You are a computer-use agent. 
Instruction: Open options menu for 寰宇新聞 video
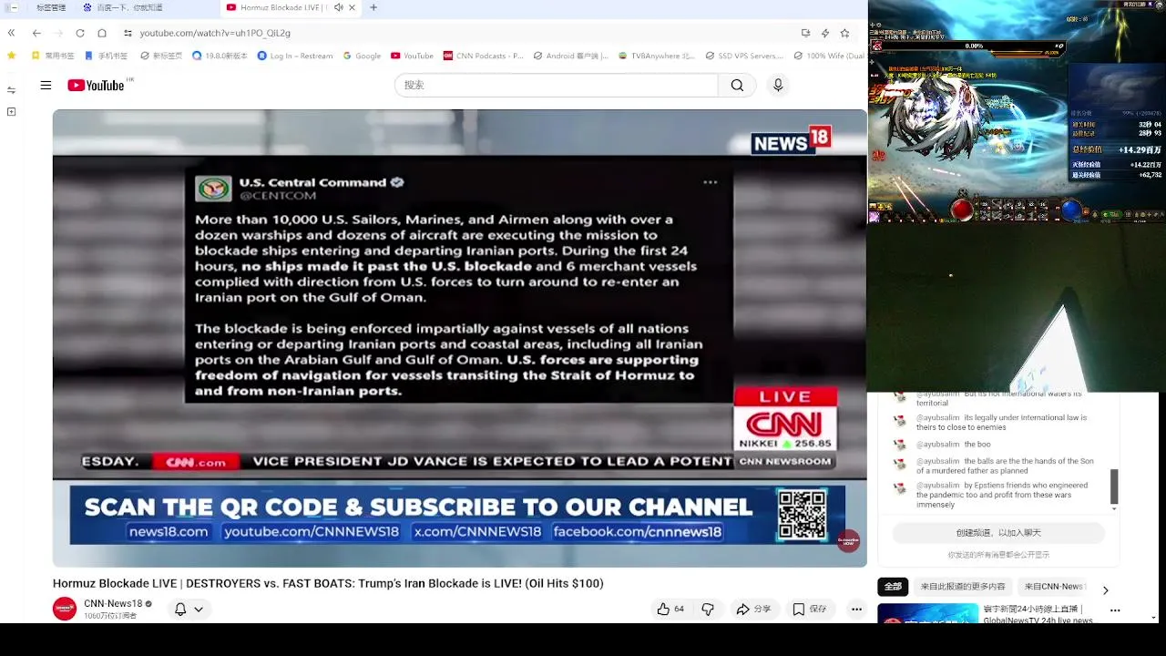coord(1115,610)
